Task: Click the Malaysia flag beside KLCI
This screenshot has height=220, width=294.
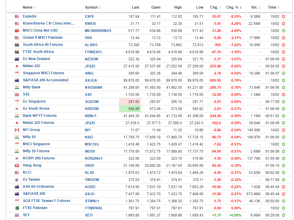Action: pos(17,173)
